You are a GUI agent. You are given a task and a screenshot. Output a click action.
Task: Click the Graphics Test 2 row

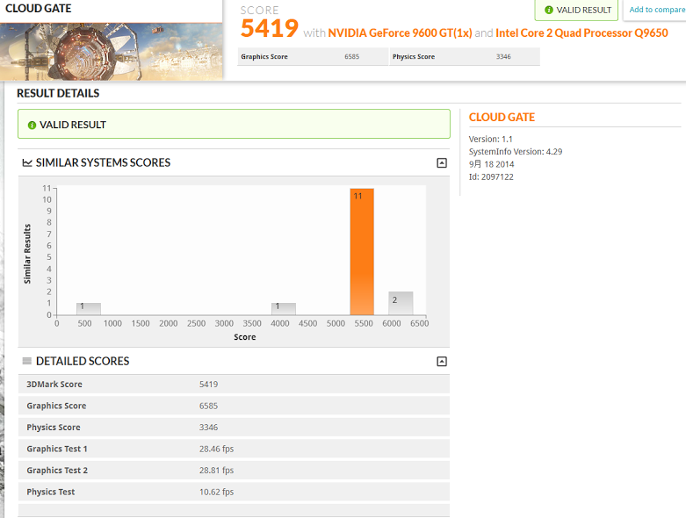click(x=234, y=471)
